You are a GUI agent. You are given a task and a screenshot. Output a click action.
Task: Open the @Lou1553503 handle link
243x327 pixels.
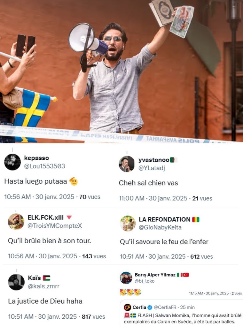44,166
